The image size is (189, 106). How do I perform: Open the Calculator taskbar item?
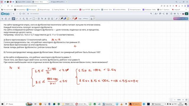tap(107, 104)
